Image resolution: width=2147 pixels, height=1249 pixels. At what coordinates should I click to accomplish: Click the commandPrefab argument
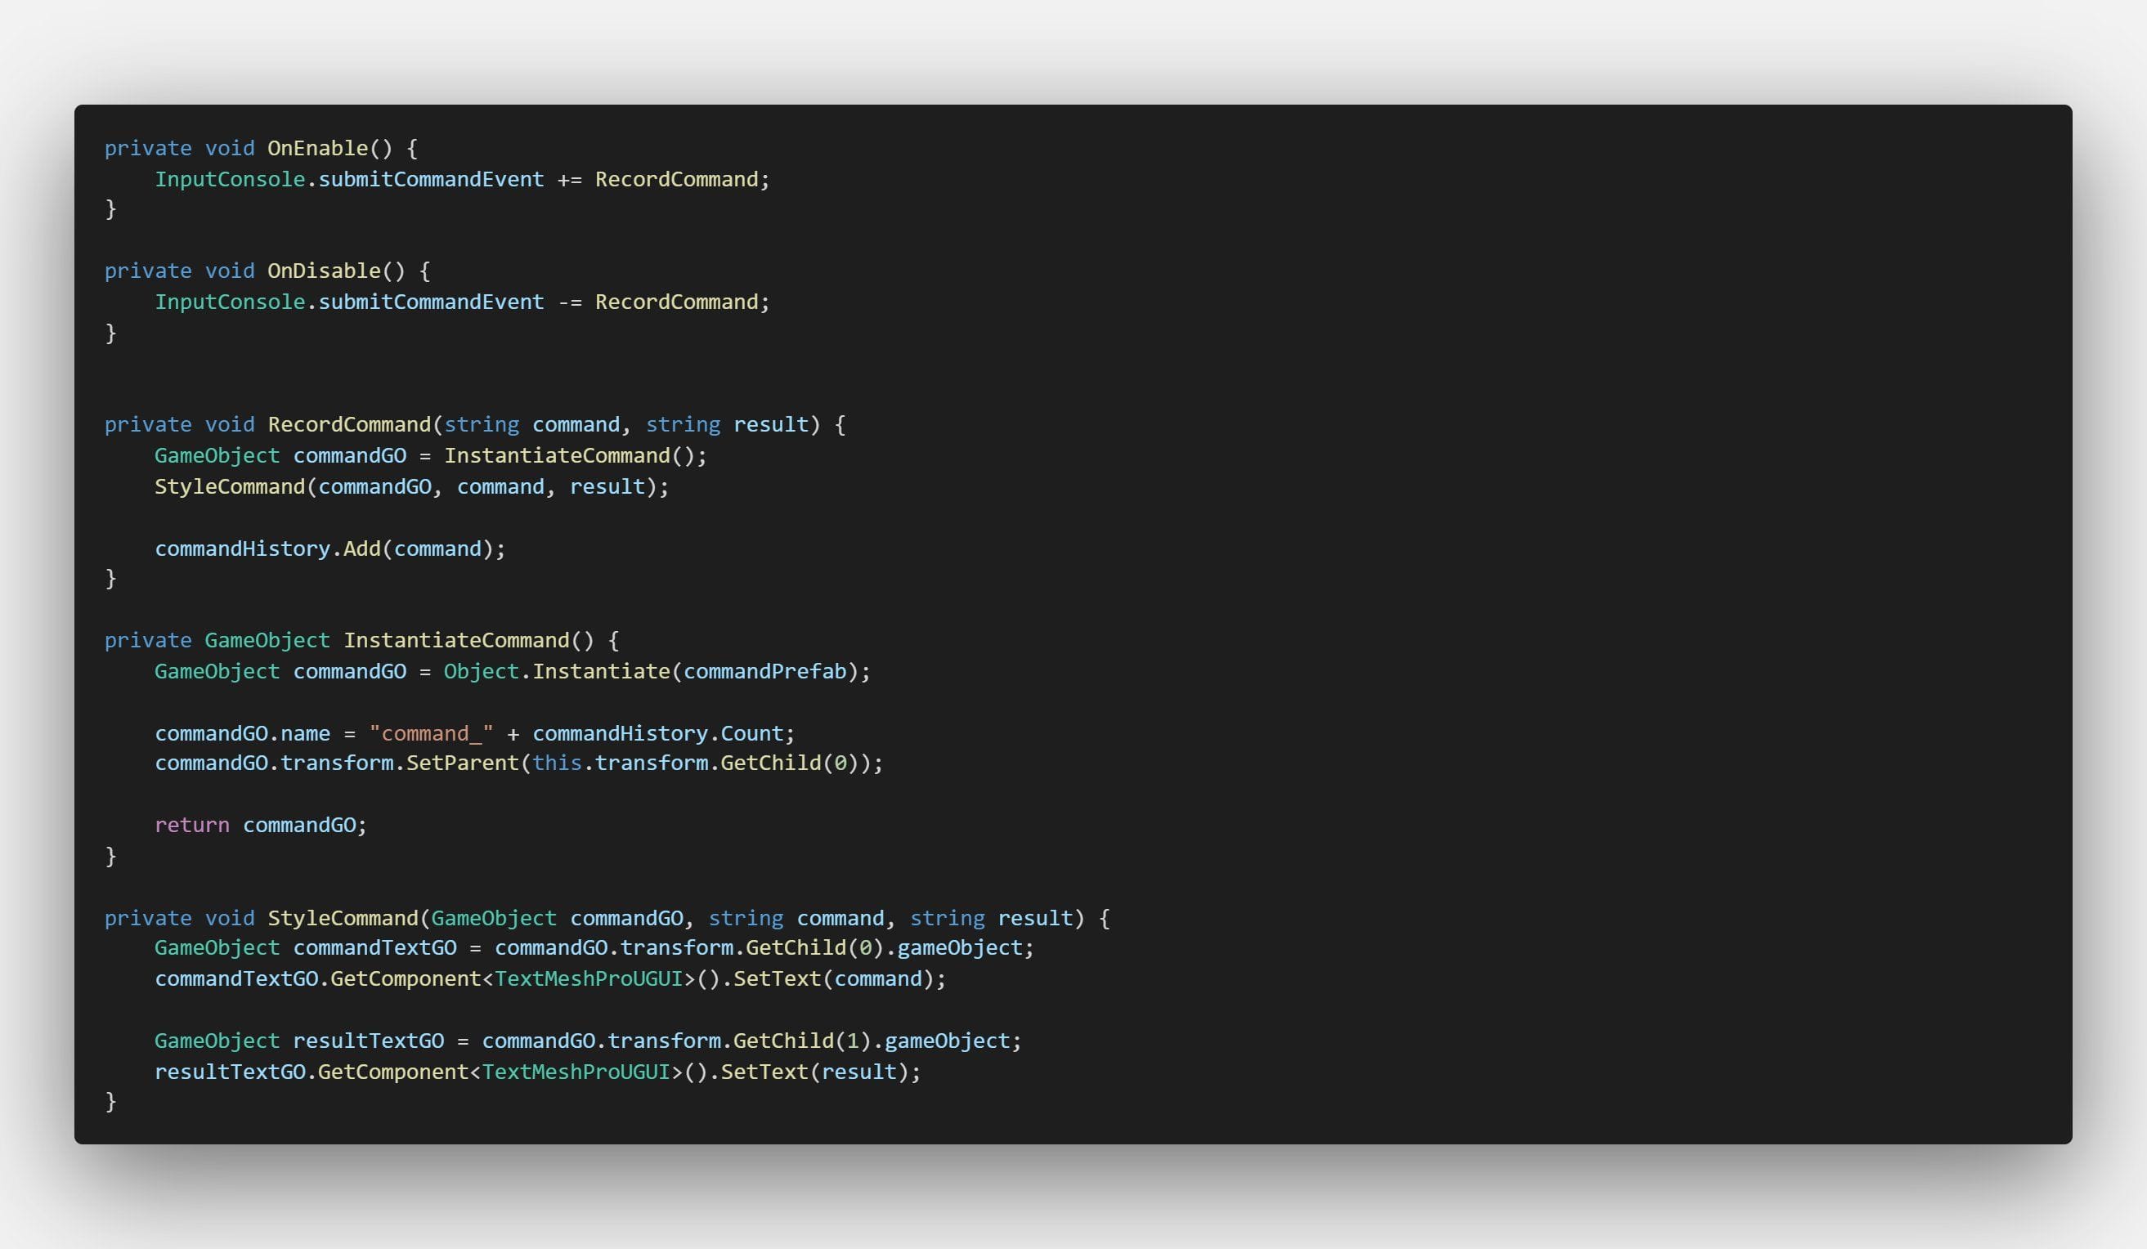pos(764,671)
